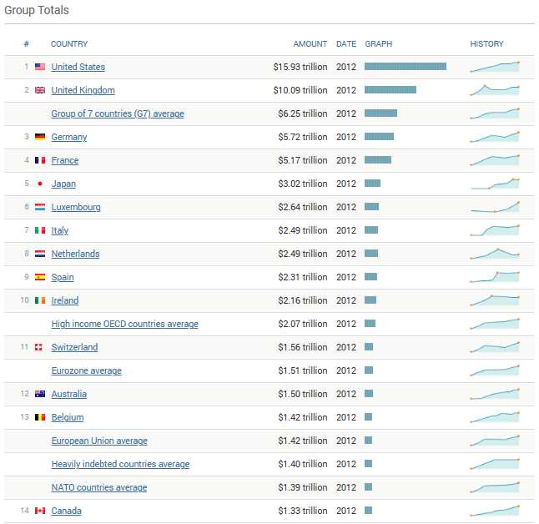Click the GRAPH column header
539x524 pixels.
click(379, 44)
